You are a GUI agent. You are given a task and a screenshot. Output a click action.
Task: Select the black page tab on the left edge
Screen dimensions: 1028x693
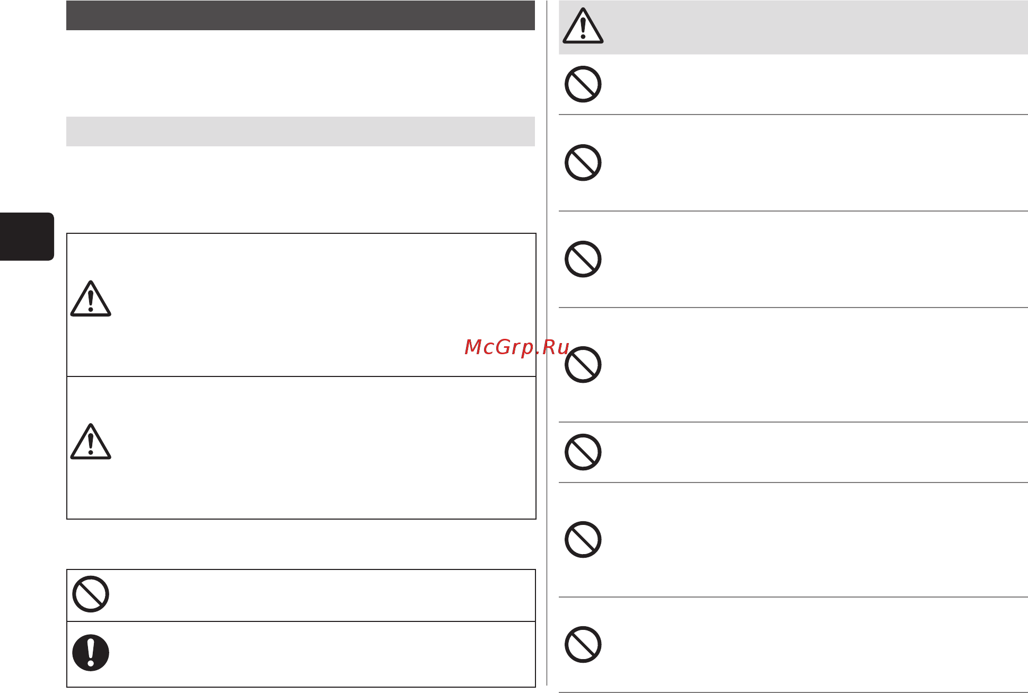click(27, 236)
